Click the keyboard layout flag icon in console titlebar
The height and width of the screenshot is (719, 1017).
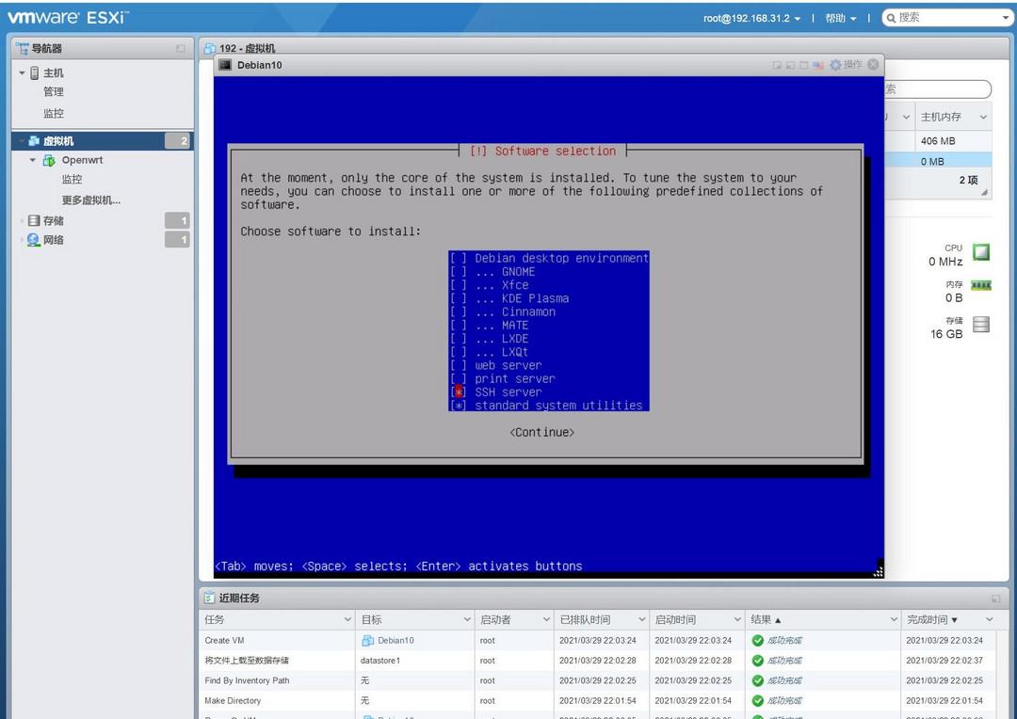[x=818, y=66]
